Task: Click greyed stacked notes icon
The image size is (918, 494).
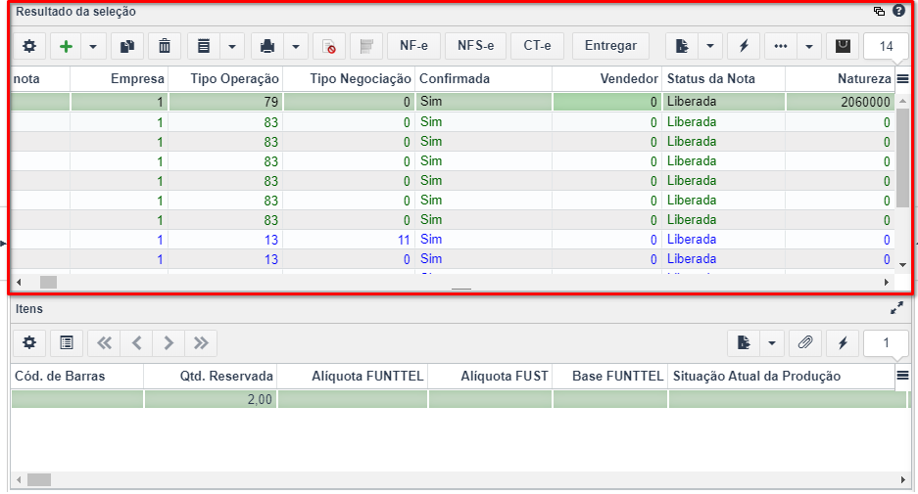Action: coord(366,46)
